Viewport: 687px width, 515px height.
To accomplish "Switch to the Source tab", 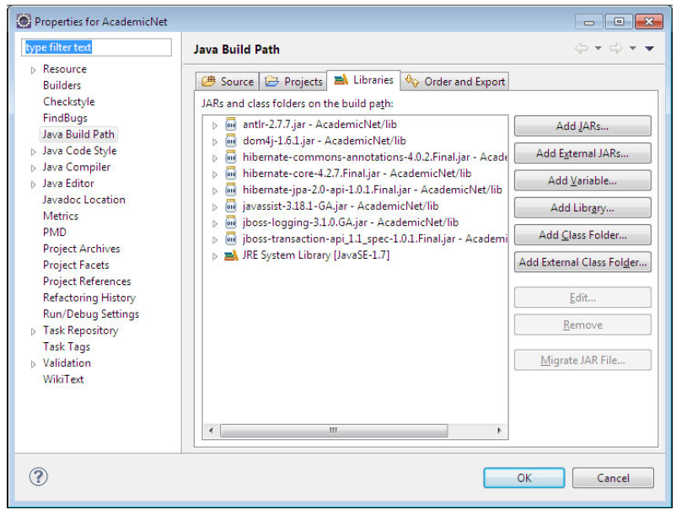I will (x=228, y=82).
